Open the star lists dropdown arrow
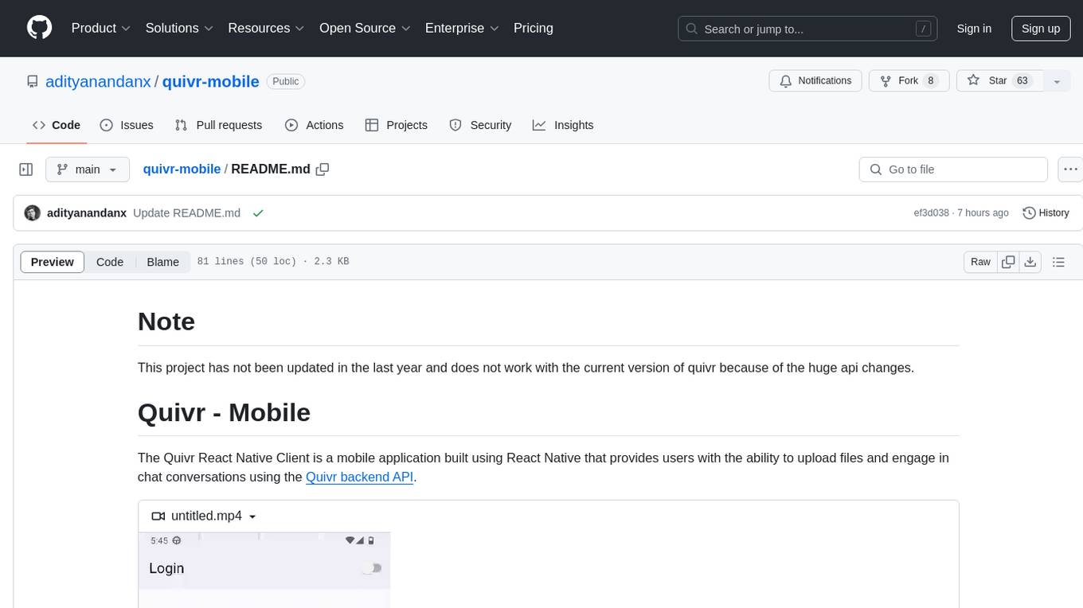The height and width of the screenshot is (608, 1083). click(x=1057, y=81)
